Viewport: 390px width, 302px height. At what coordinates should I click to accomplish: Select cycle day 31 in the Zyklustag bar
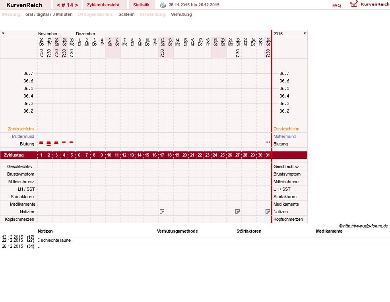[x=268, y=155]
